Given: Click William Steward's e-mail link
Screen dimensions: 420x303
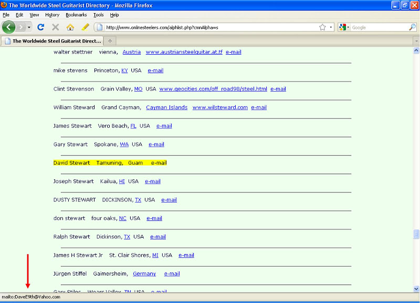Looking at the screenshot, I should (x=259, y=108).
